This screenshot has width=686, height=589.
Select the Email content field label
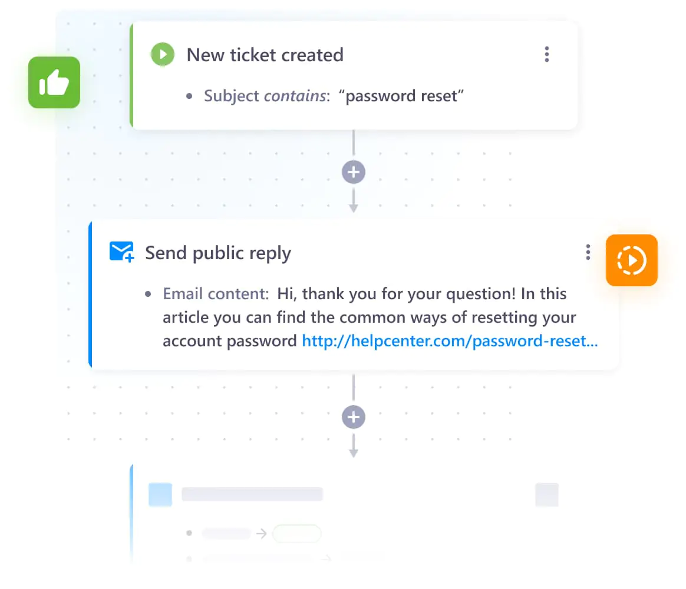[x=216, y=294]
